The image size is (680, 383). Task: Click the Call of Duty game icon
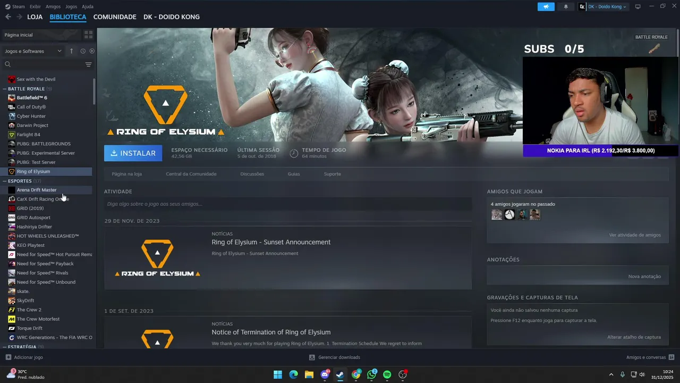12,107
